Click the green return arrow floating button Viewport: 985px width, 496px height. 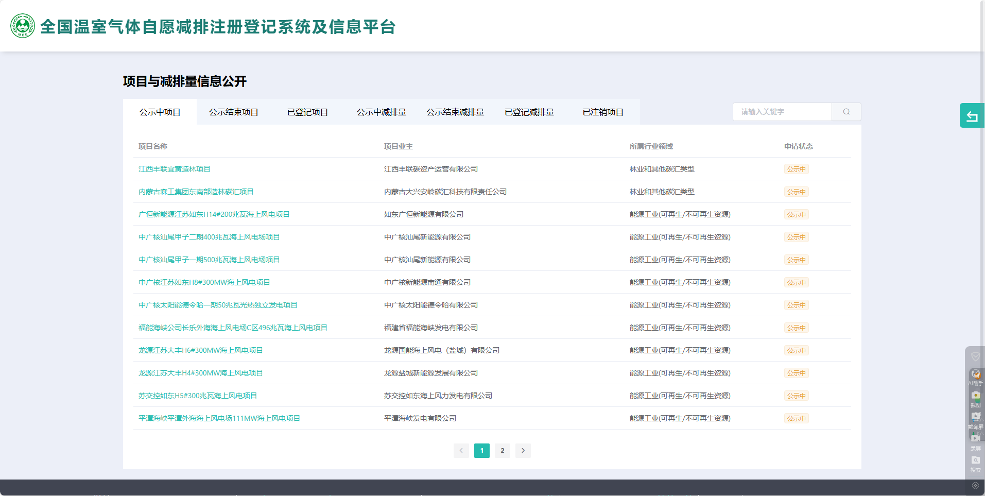tap(972, 116)
